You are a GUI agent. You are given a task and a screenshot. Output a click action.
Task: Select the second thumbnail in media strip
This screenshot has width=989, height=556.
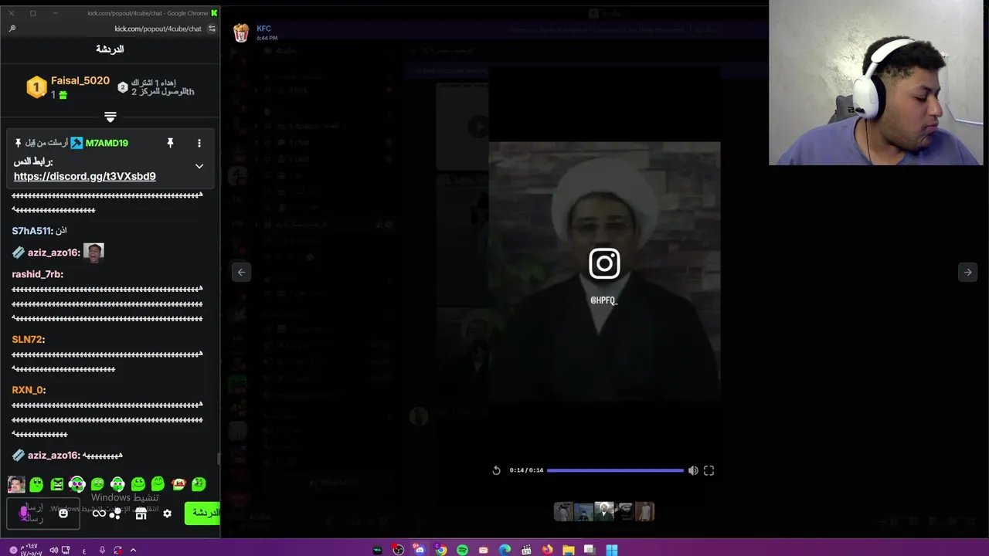(x=584, y=511)
